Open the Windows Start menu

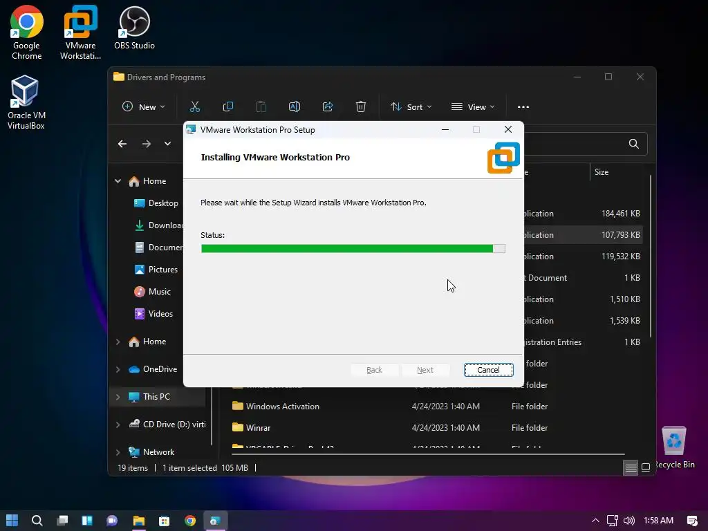[12, 521]
